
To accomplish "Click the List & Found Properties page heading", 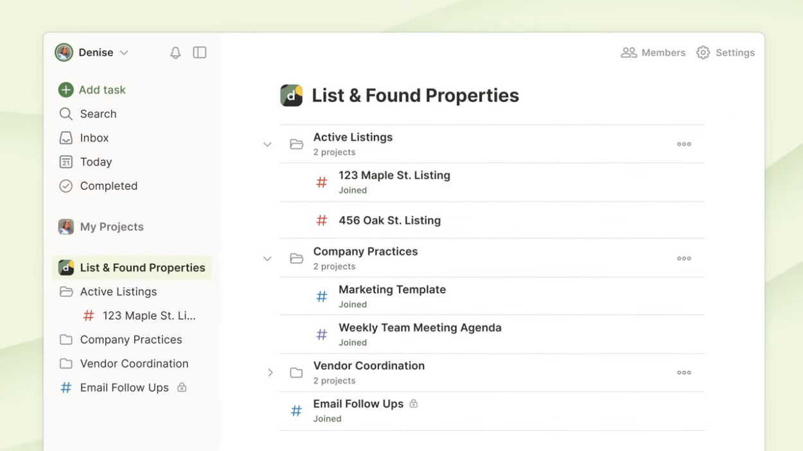I will point(415,96).
